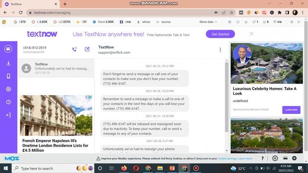Click the textnow logo
Image resolution: width=308 pixels, height=173 pixels.
coord(42,34)
